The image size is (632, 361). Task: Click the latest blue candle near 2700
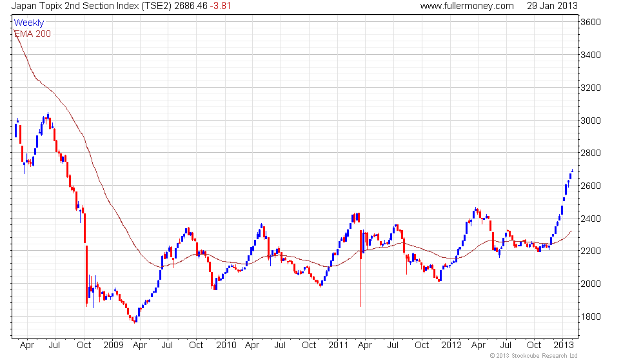(x=572, y=171)
